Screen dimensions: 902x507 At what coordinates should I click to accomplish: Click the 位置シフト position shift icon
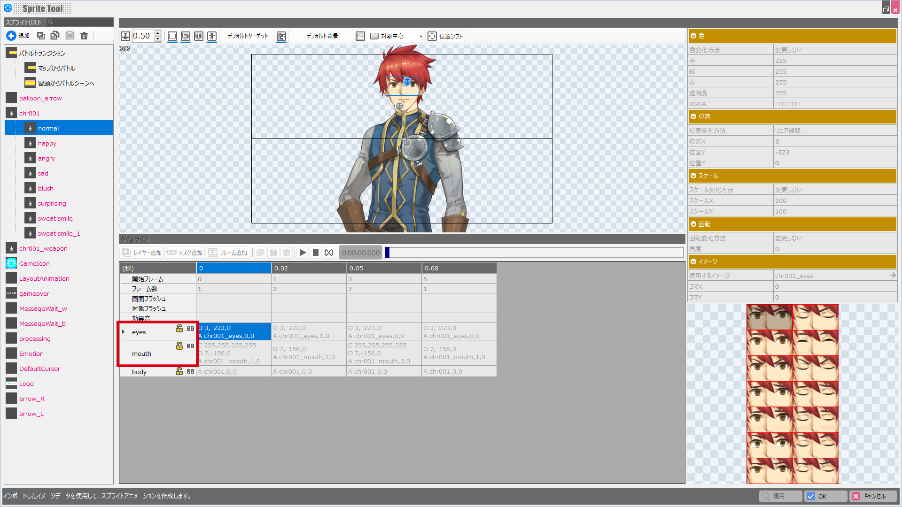click(432, 36)
